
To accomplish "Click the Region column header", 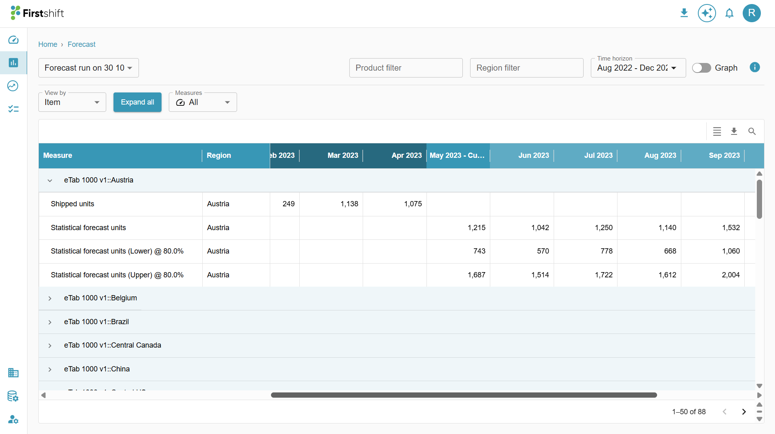I will coord(236,155).
